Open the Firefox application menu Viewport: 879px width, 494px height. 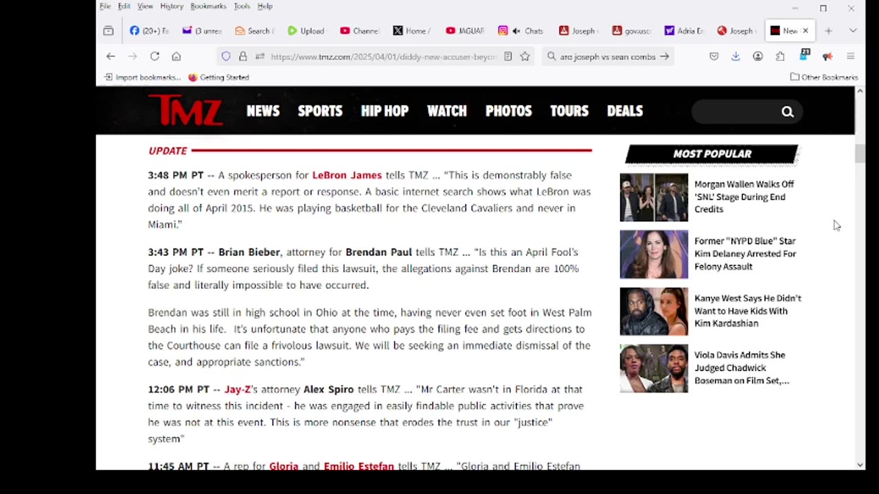tap(850, 56)
